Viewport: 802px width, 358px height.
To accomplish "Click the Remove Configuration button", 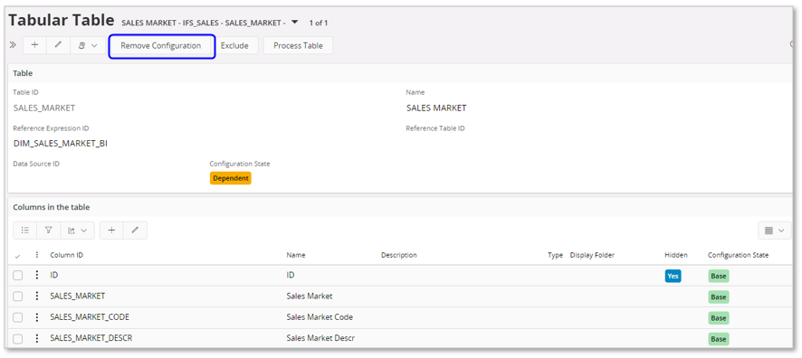I will [160, 45].
